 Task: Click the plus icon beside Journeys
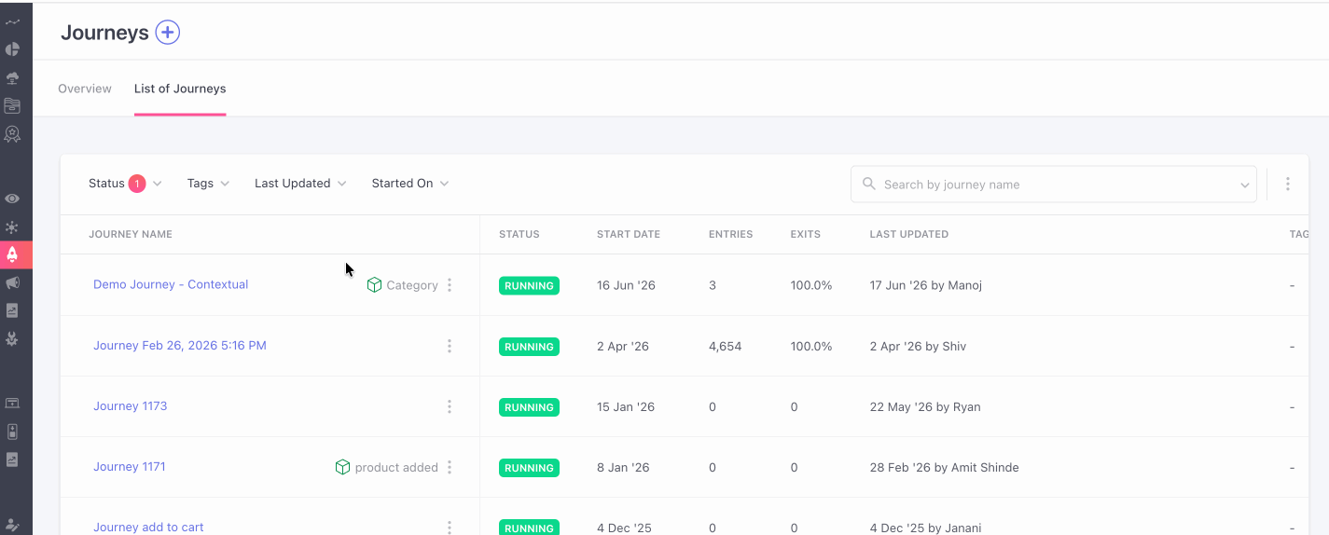(167, 33)
